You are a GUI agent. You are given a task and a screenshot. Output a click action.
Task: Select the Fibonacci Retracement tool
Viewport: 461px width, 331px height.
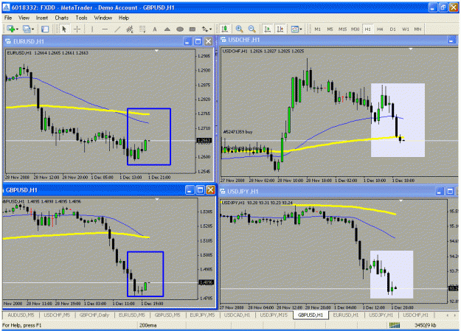click(x=142, y=29)
